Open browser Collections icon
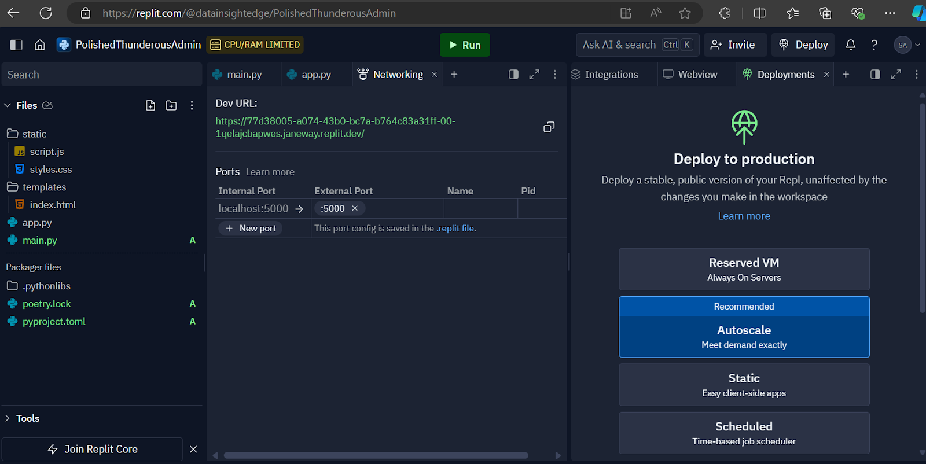Screen dimensions: 926x464 click(x=825, y=13)
